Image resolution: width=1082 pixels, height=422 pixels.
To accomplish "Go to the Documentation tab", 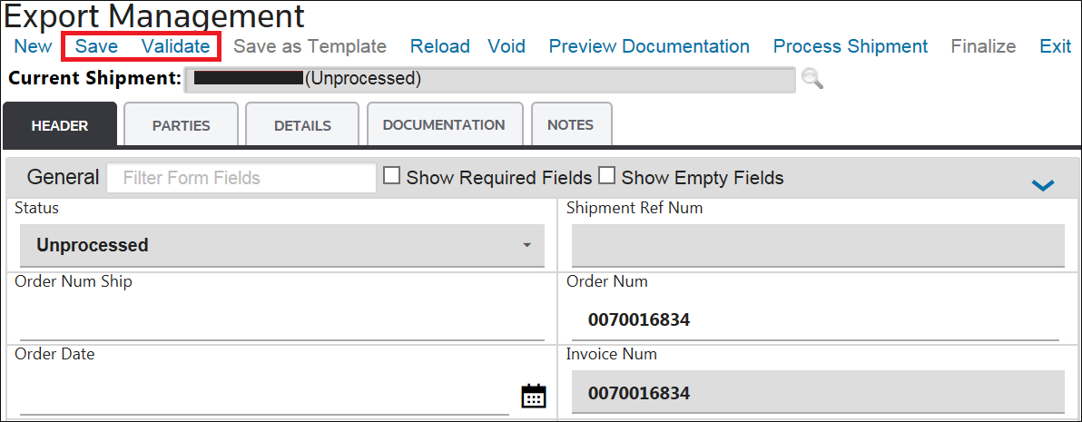I will (x=443, y=125).
